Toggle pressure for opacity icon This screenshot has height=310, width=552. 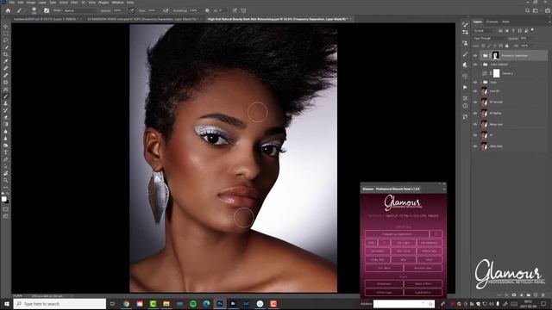click(x=132, y=10)
